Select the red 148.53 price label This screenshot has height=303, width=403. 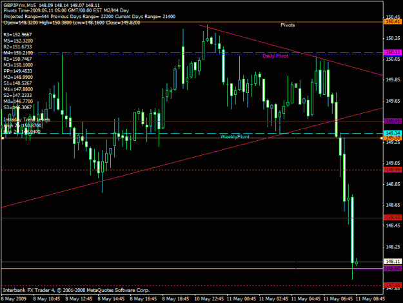tap(393, 218)
